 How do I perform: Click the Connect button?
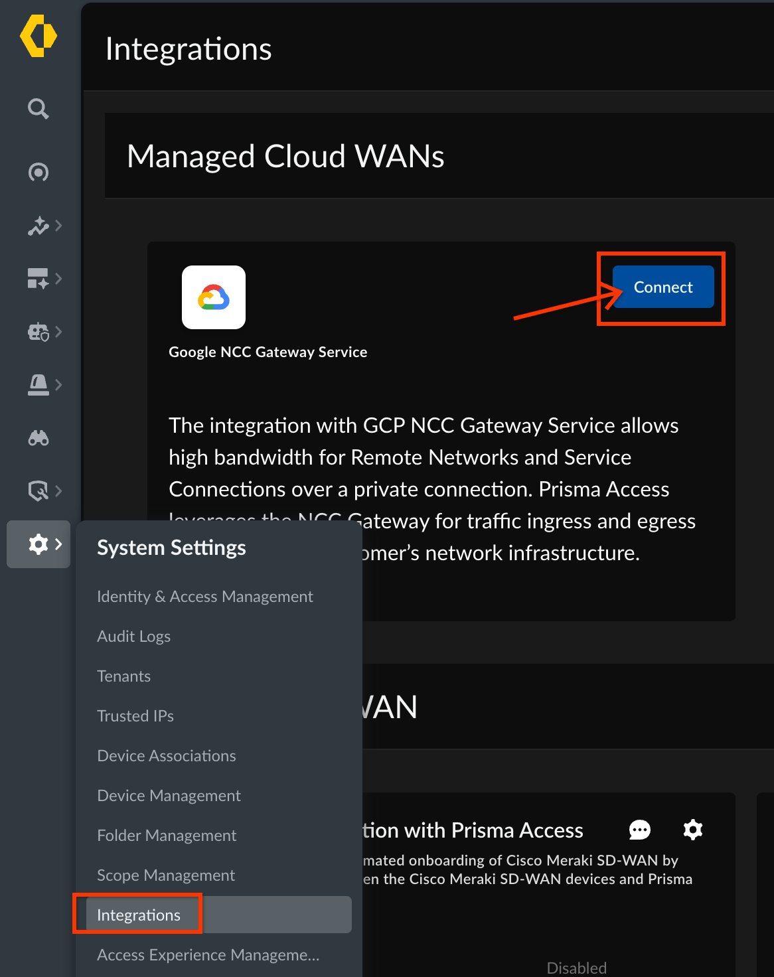[x=663, y=287]
